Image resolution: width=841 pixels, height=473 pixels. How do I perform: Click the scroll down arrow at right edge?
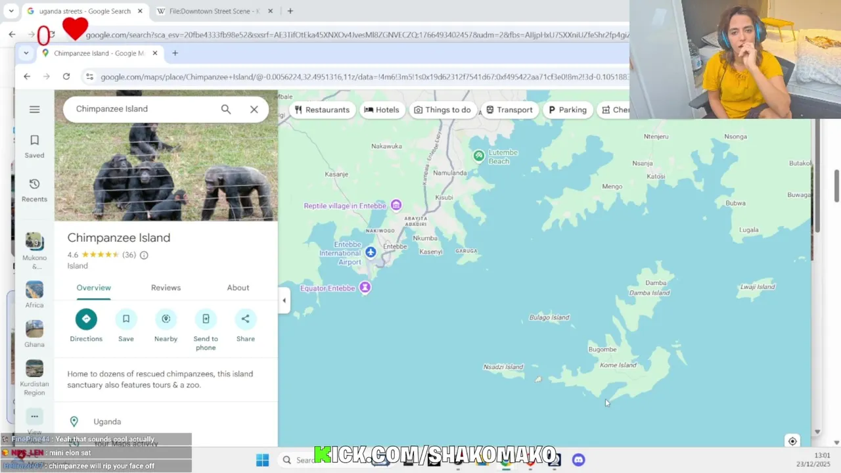pos(836,442)
